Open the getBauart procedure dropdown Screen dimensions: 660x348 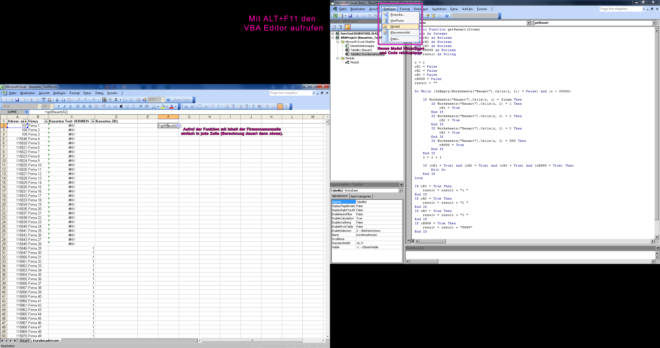pos(654,23)
